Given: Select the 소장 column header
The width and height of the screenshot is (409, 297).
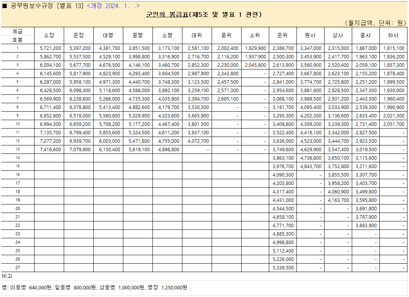Looking at the screenshot, I should (x=49, y=35).
